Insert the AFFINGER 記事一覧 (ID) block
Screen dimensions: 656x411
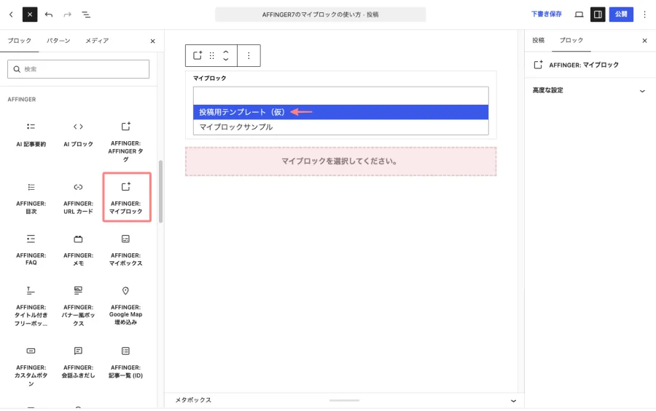pyautogui.click(x=125, y=362)
